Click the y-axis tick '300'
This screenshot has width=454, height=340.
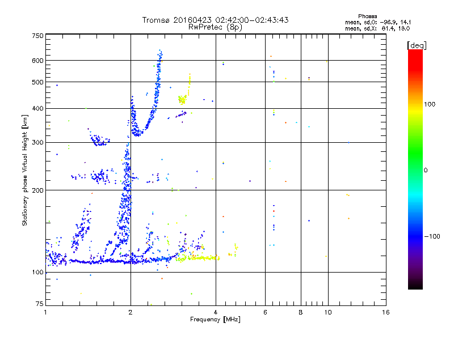pos(37,142)
